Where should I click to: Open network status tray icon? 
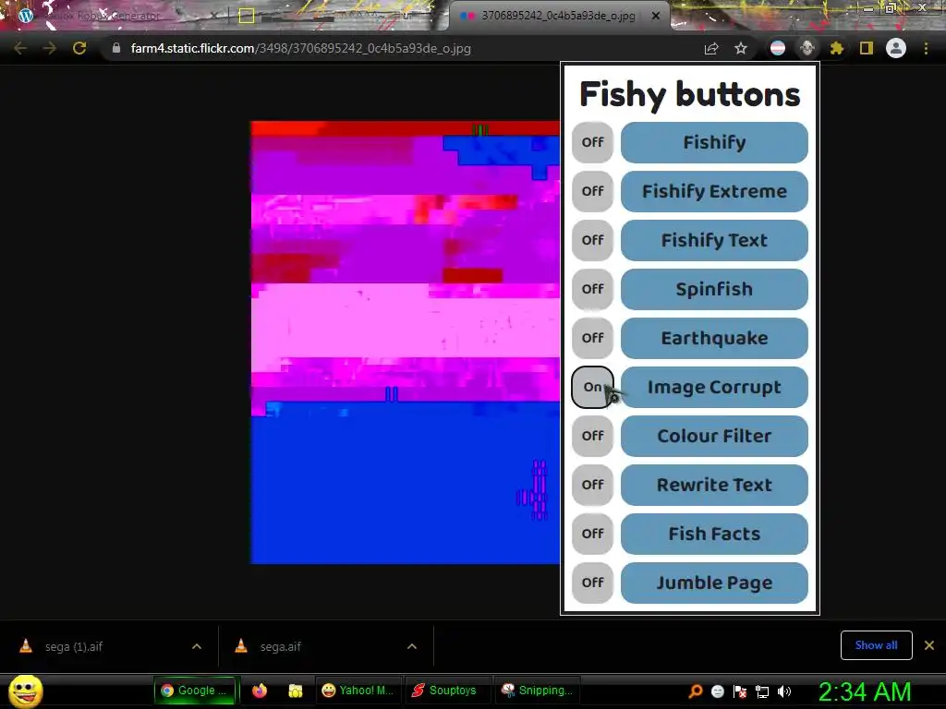click(762, 691)
